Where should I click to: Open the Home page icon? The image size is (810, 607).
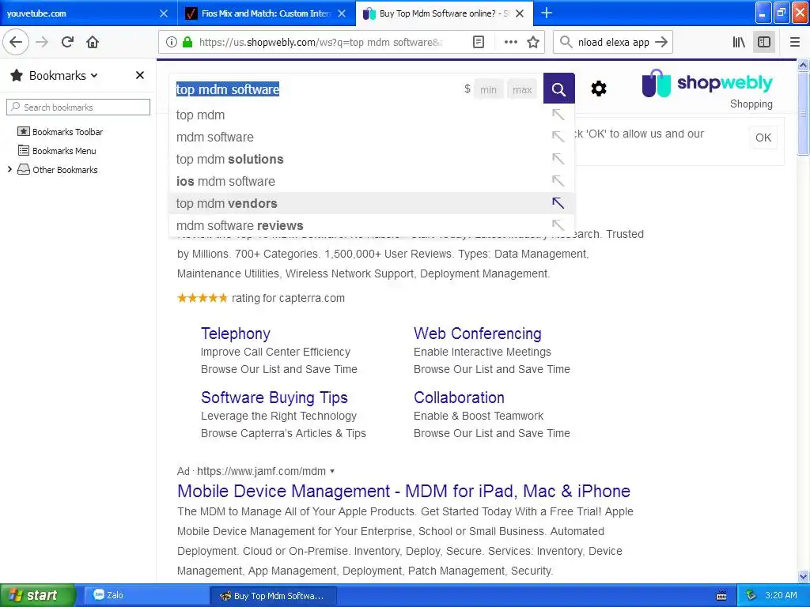(93, 42)
